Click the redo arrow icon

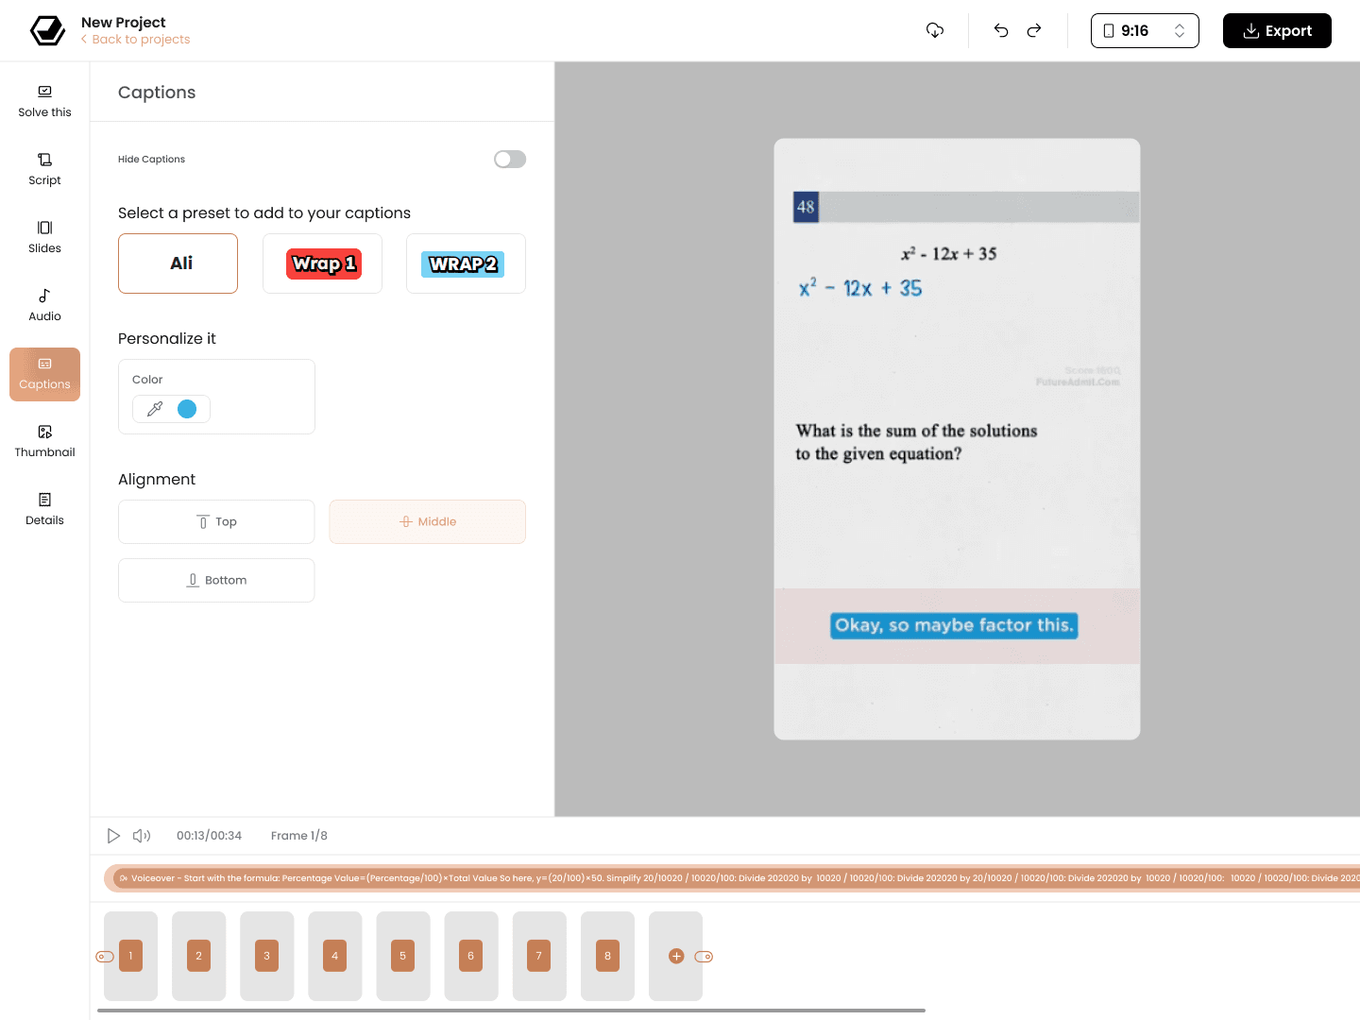coord(1034,30)
